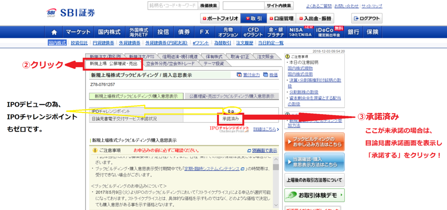Viewport: 447px width, 210px height.
Task: Open the NISA つみたてNISA menu
Action: [300, 32]
